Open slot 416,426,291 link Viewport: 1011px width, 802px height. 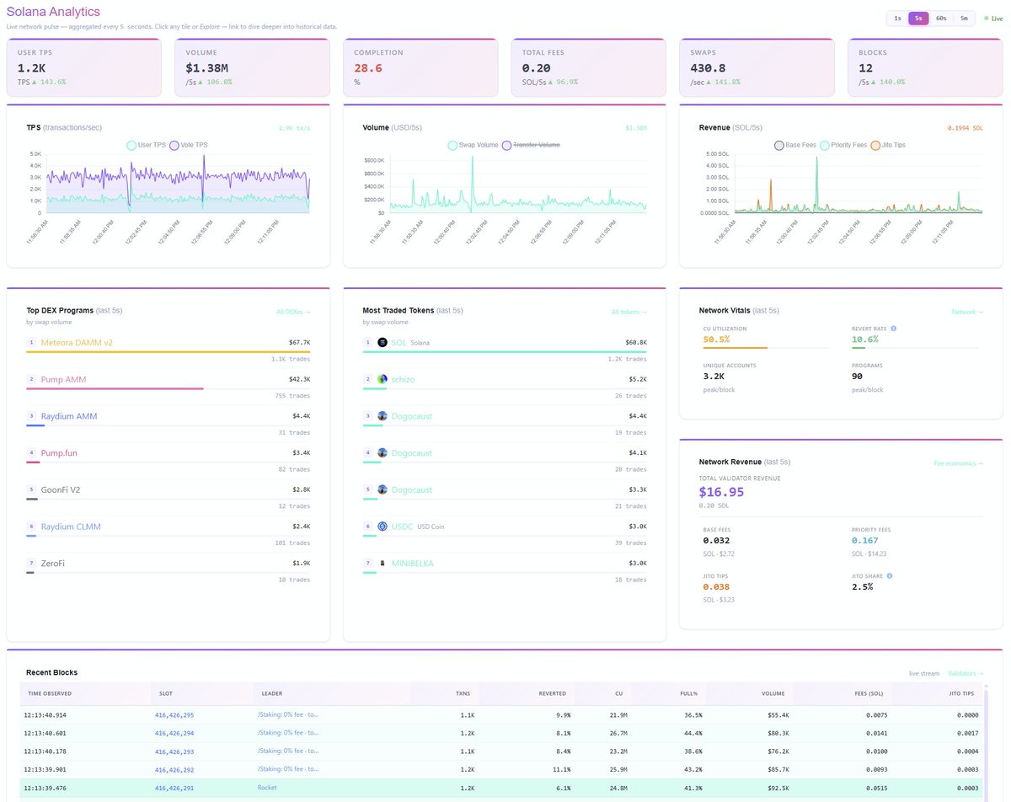(x=174, y=788)
